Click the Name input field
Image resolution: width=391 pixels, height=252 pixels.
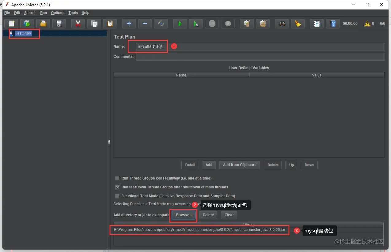(x=261, y=46)
